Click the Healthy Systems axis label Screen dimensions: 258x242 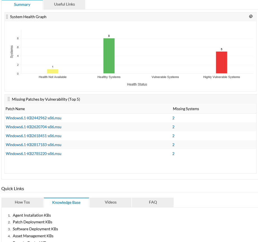(x=109, y=77)
